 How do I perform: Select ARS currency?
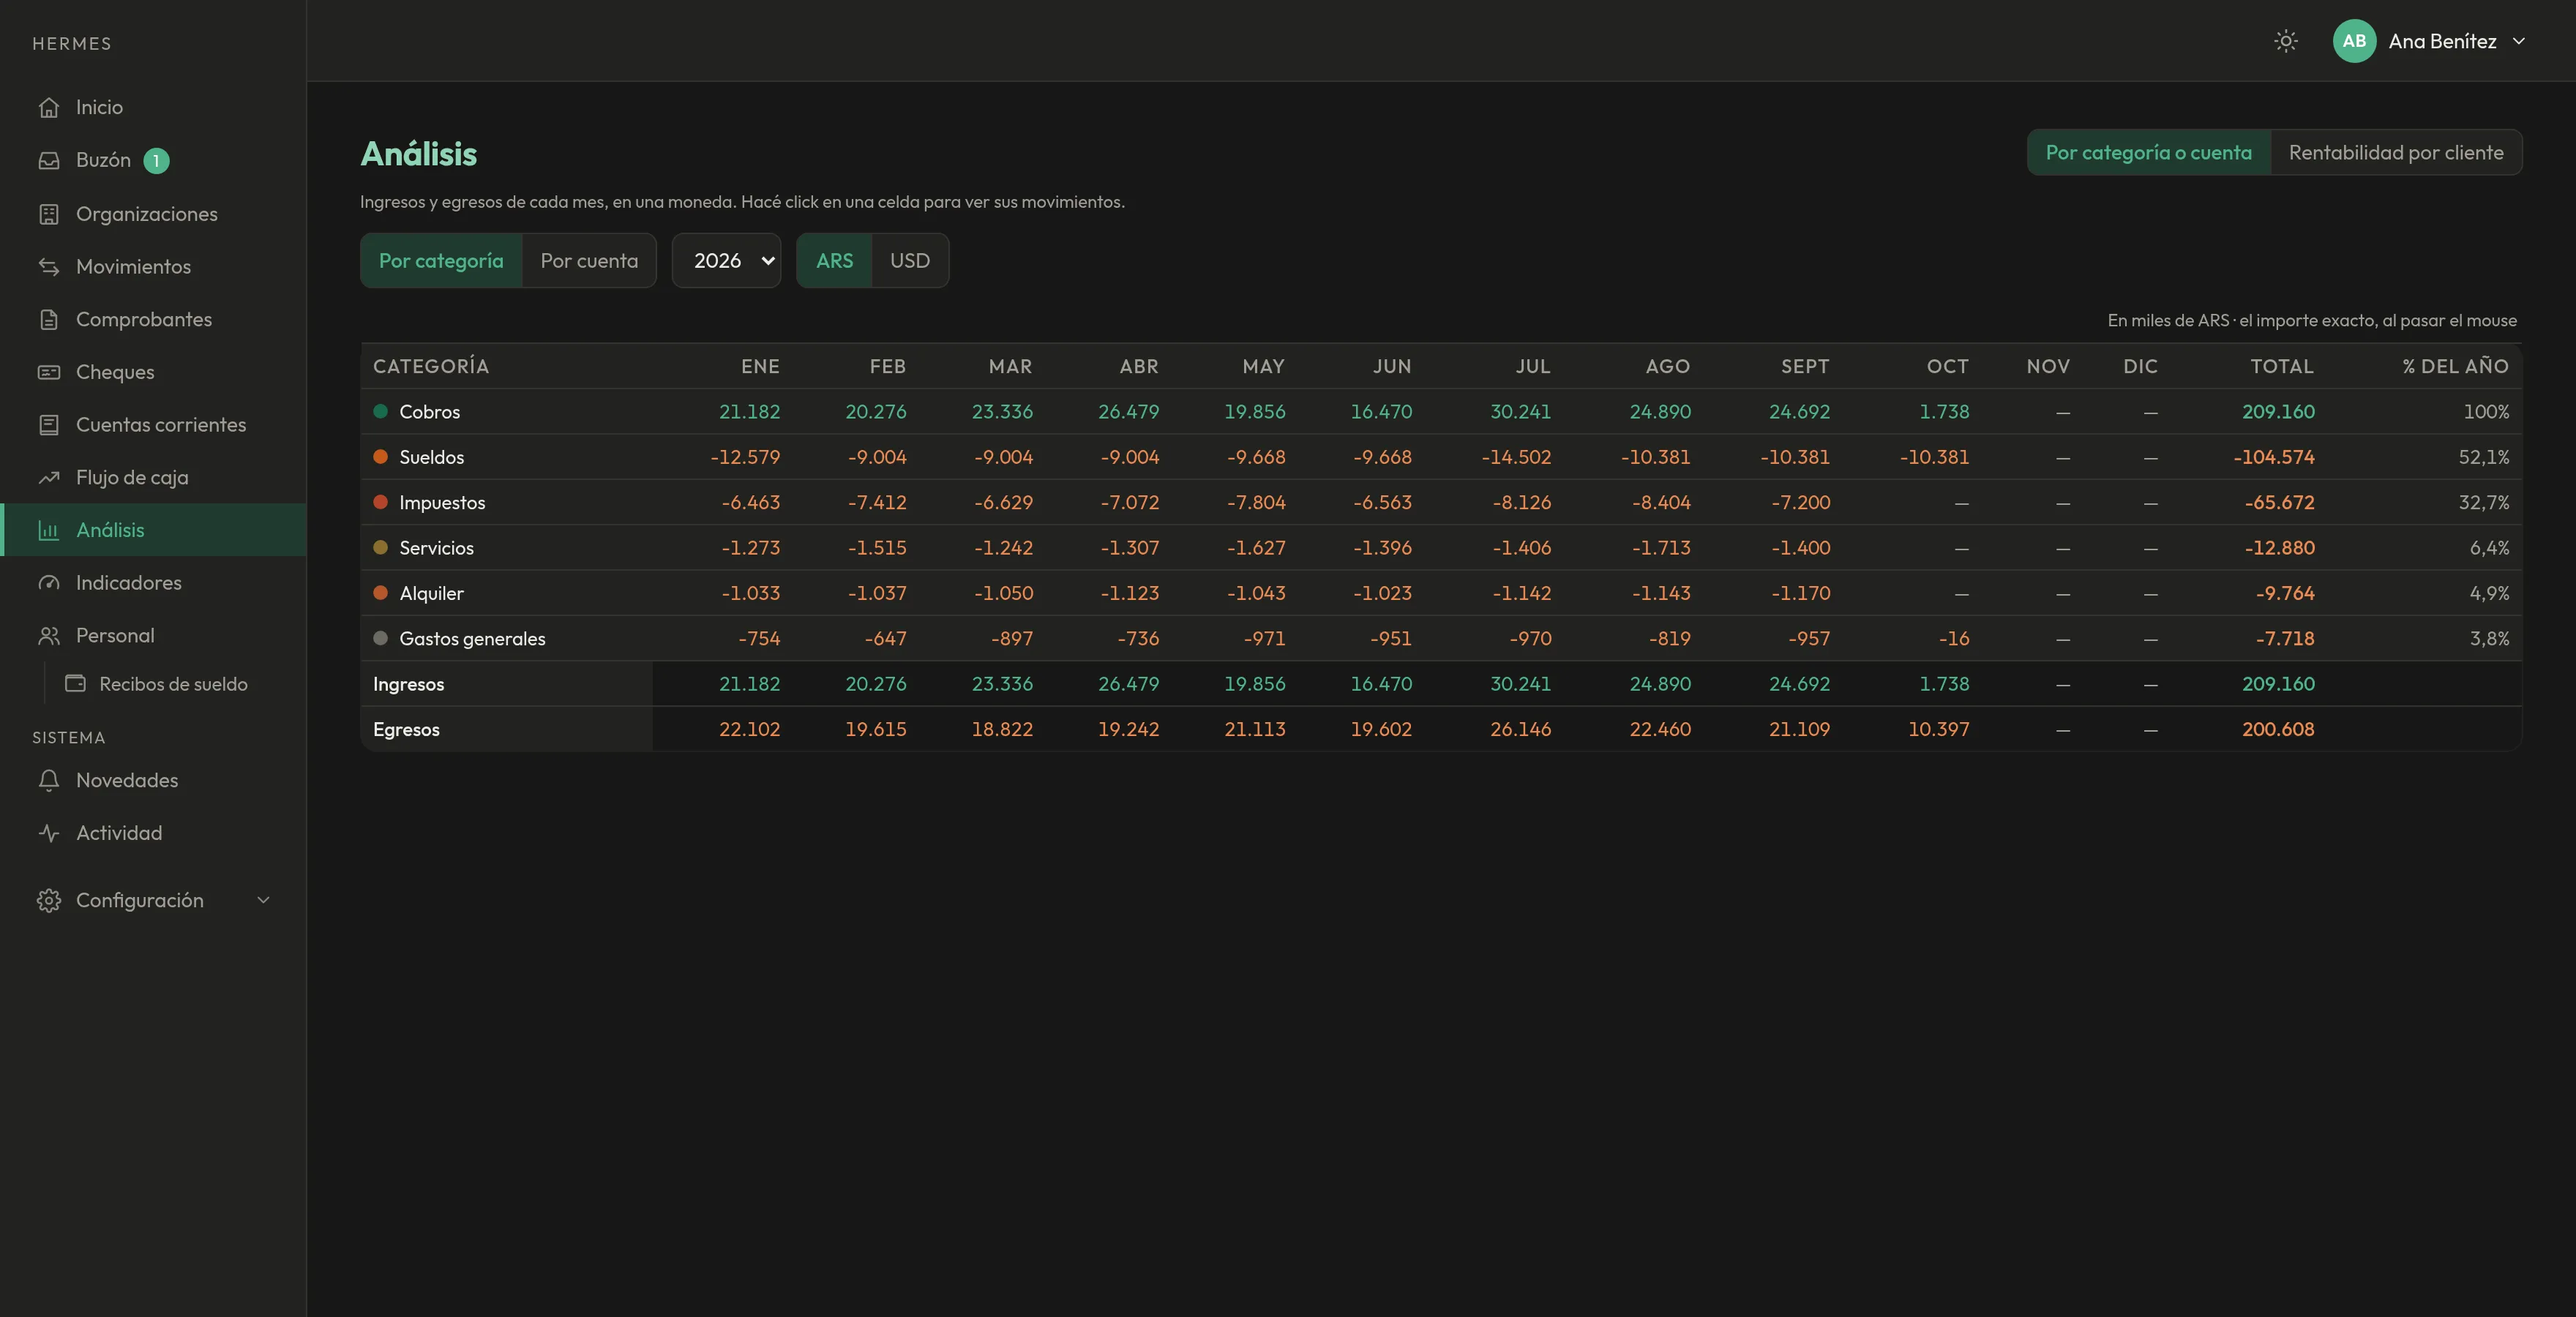tap(834, 260)
